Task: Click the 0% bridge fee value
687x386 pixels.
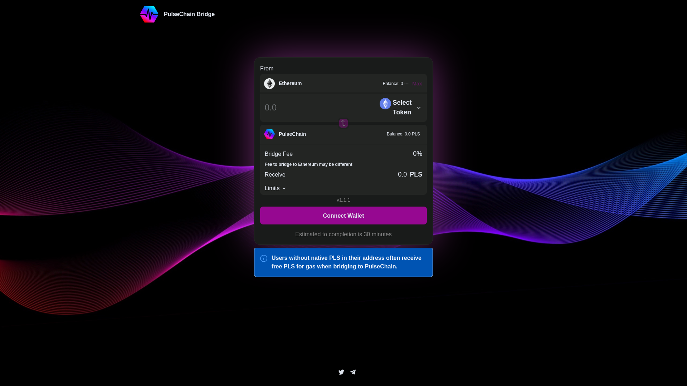Action: click(x=417, y=154)
